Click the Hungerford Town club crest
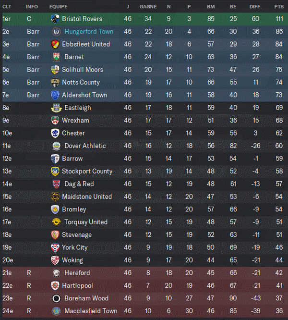The height and width of the screenshot is (320, 288). click(56, 32)
